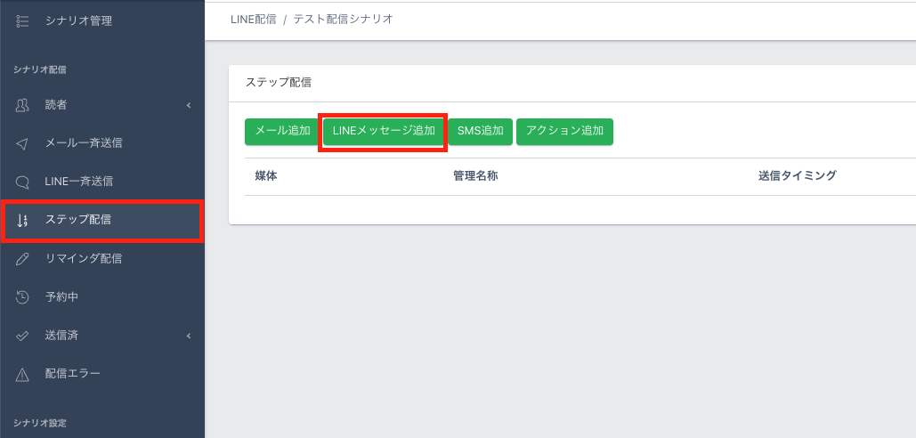Select the ステップ配信 sort-order icon
The height and width of the screenshot is (438, 916).
click(x=23, y=220)
